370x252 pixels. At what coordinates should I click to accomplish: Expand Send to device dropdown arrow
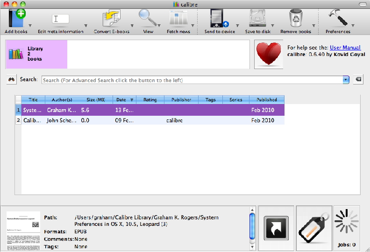237,26
